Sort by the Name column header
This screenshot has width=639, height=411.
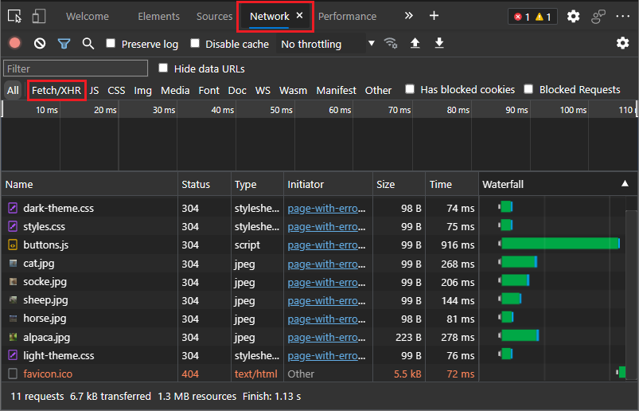(x=89, y=184)
